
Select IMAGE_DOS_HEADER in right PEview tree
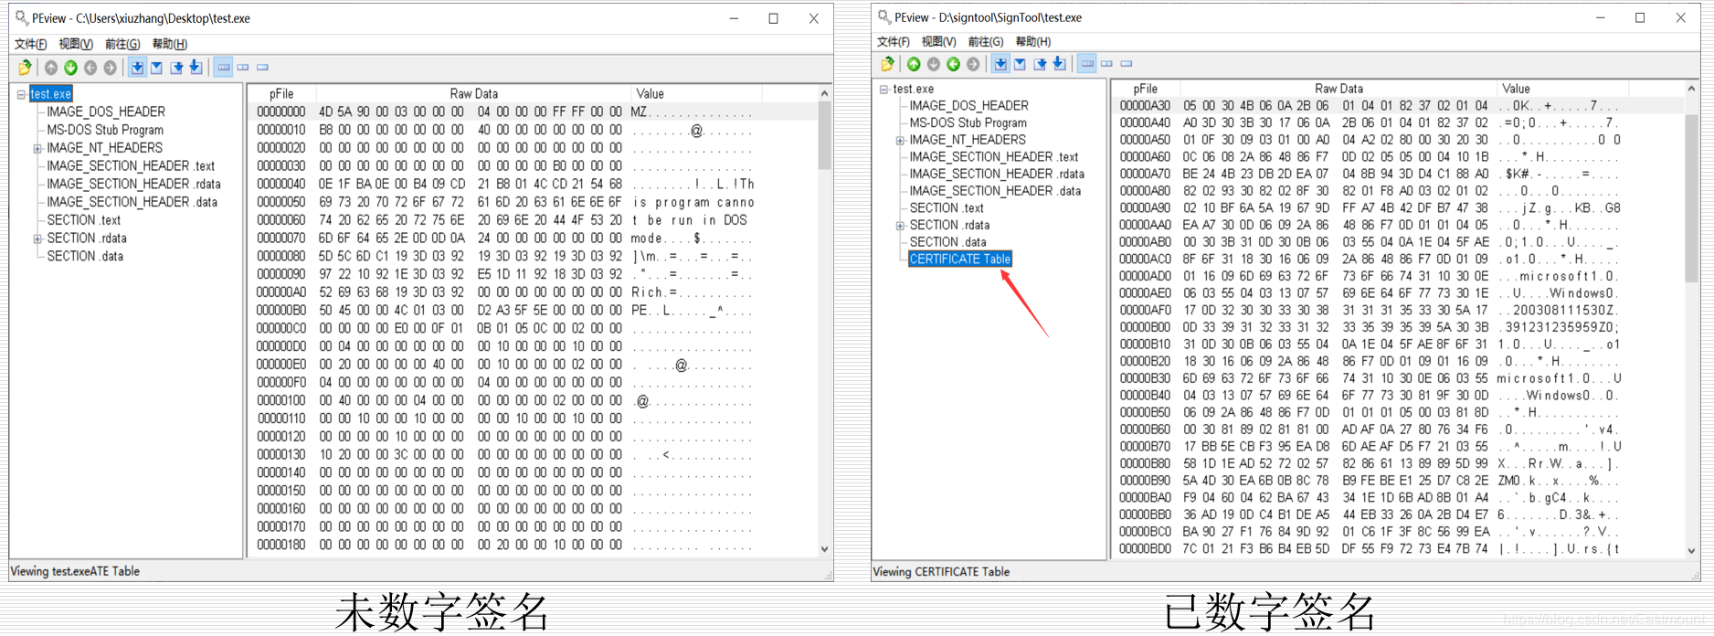coord(968,106)
